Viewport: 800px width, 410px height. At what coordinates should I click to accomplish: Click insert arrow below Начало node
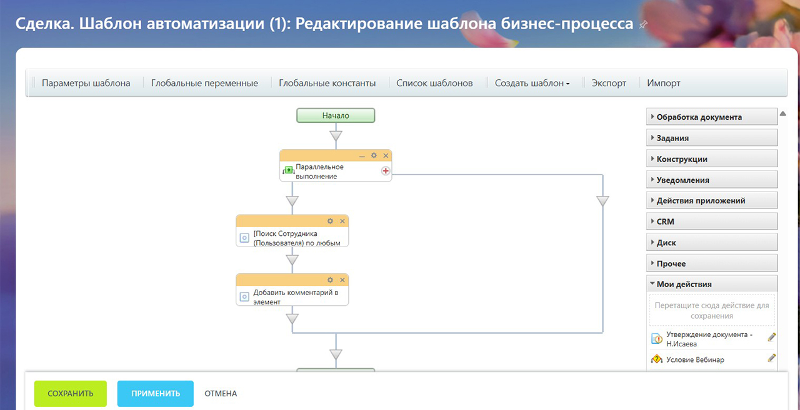click(x=336, y=136)
